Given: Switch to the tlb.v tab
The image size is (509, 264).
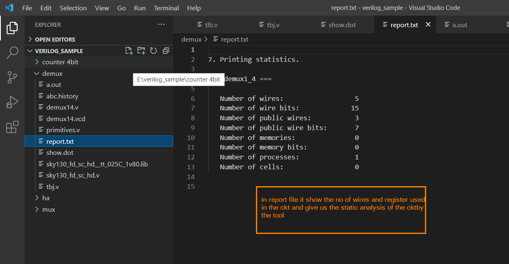Looking at the screenshot, I should click(219, 25).
